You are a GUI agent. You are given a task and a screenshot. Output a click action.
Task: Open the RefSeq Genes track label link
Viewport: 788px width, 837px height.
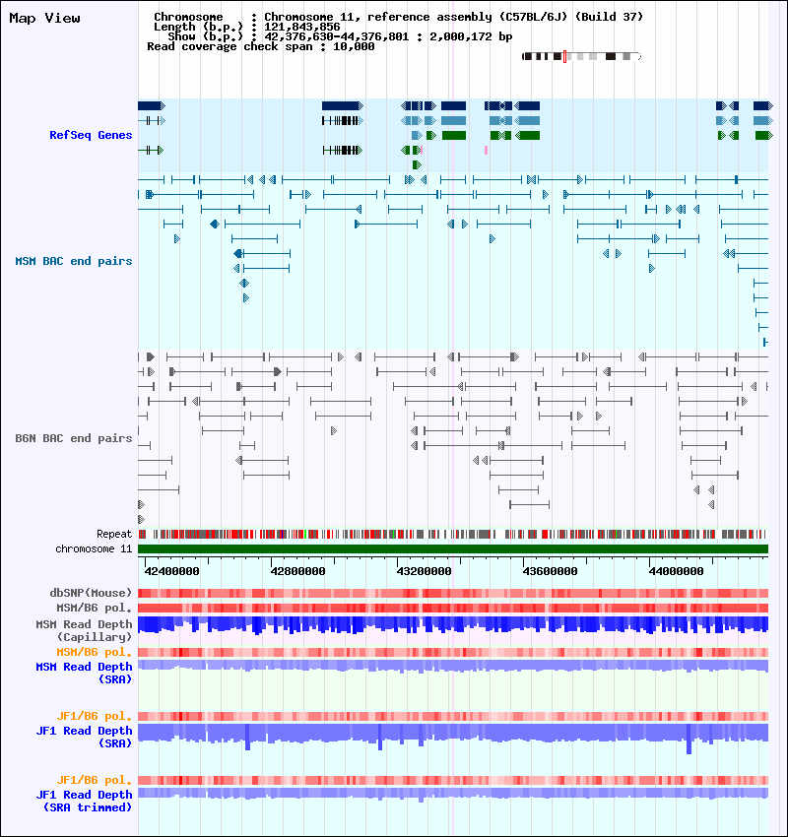(x=91, y=135)
